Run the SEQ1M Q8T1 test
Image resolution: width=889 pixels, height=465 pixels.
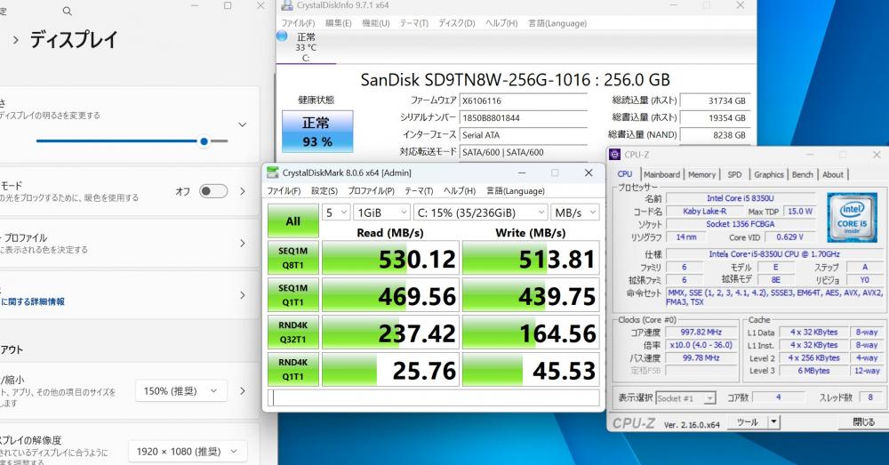click(x=293, y=258)
